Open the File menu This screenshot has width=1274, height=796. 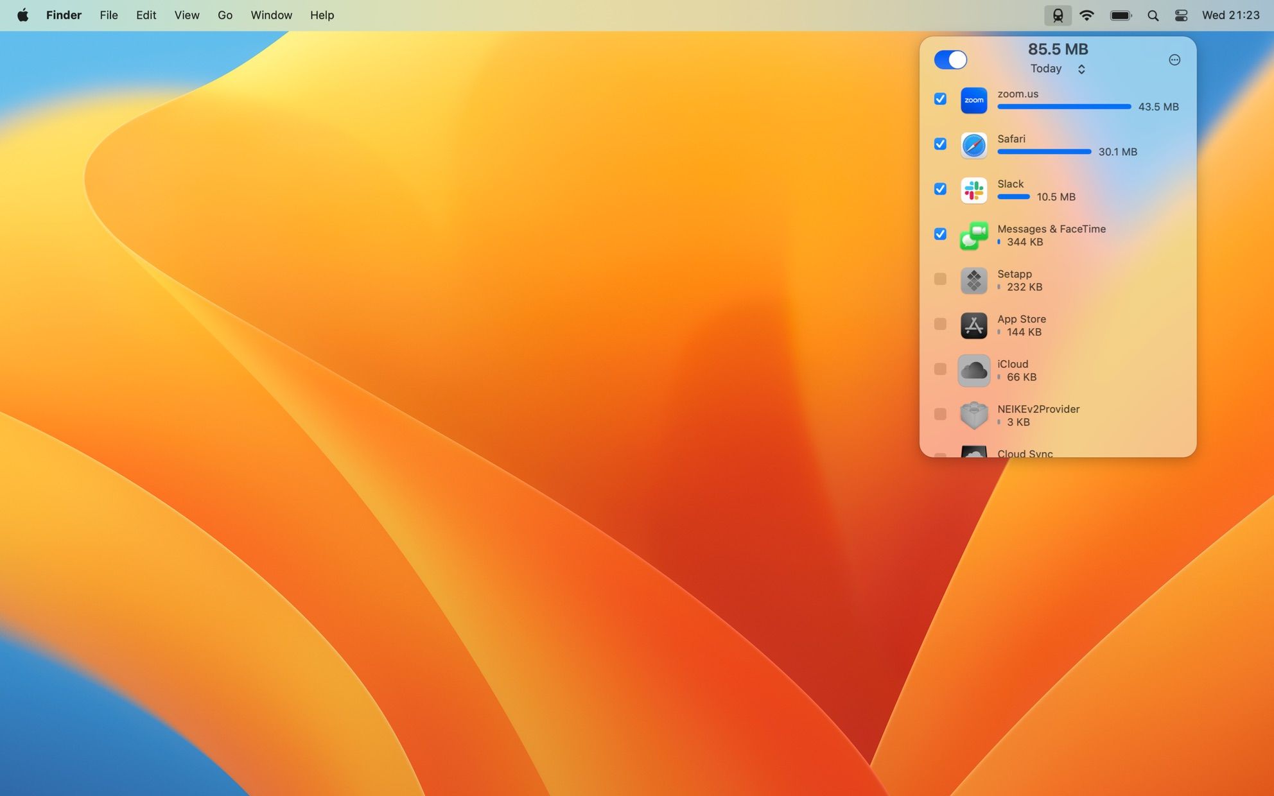[x=109, y=15]
